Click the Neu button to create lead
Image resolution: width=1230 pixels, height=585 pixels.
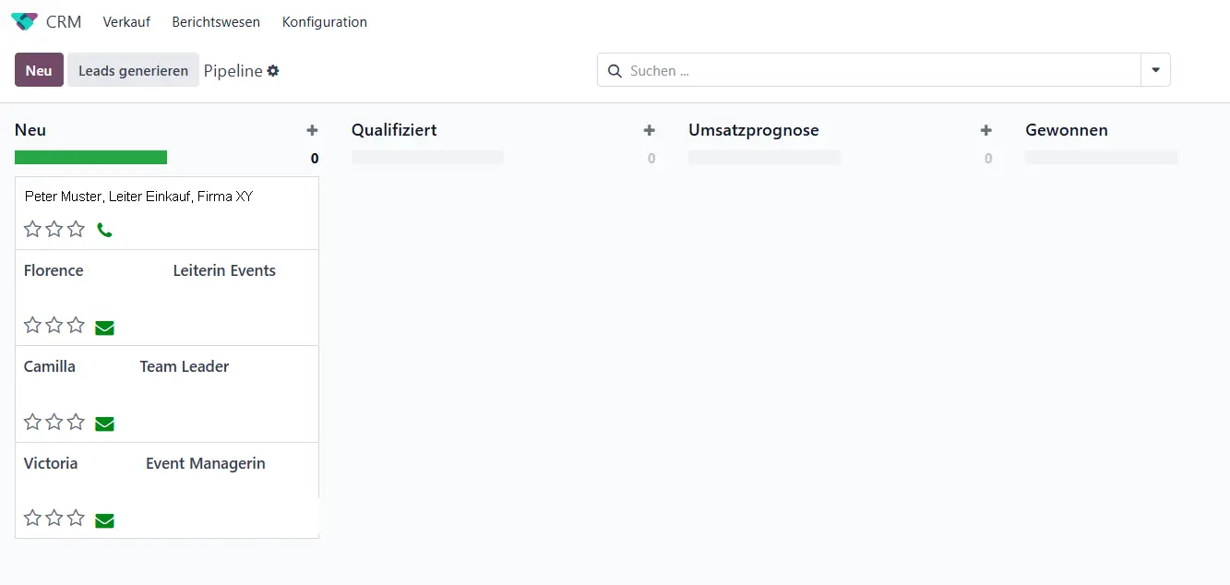39,70
